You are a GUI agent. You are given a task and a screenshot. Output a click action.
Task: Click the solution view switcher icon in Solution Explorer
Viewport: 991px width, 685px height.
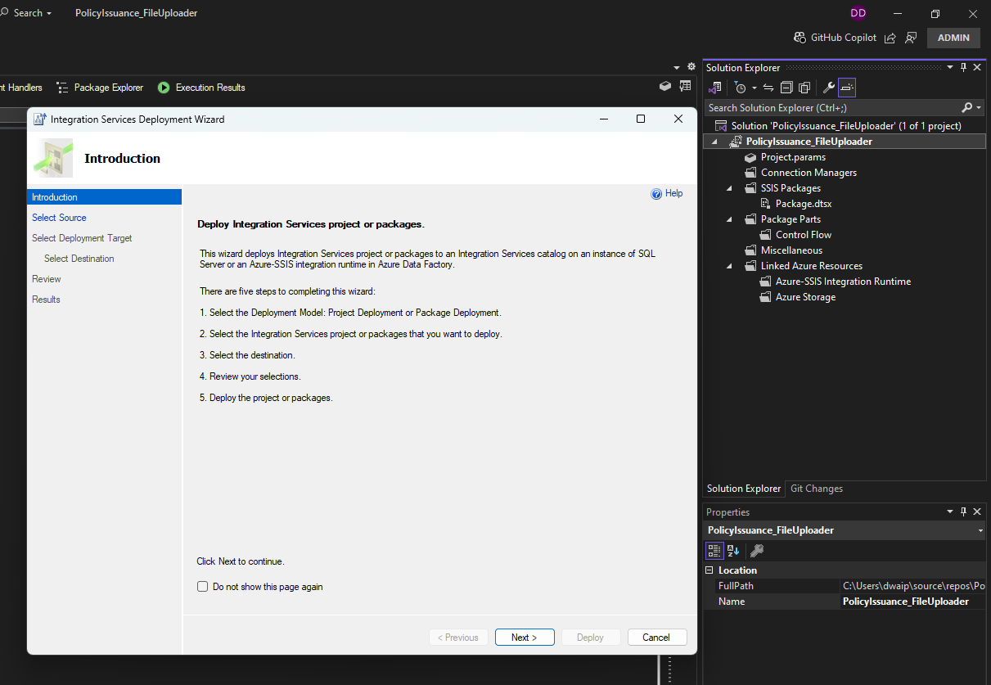(x=715, y=88)
